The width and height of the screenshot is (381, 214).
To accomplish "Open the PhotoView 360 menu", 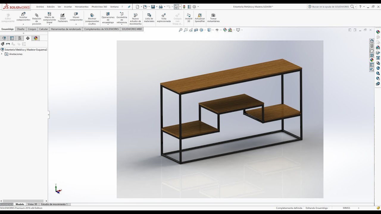I will (99, 7).
